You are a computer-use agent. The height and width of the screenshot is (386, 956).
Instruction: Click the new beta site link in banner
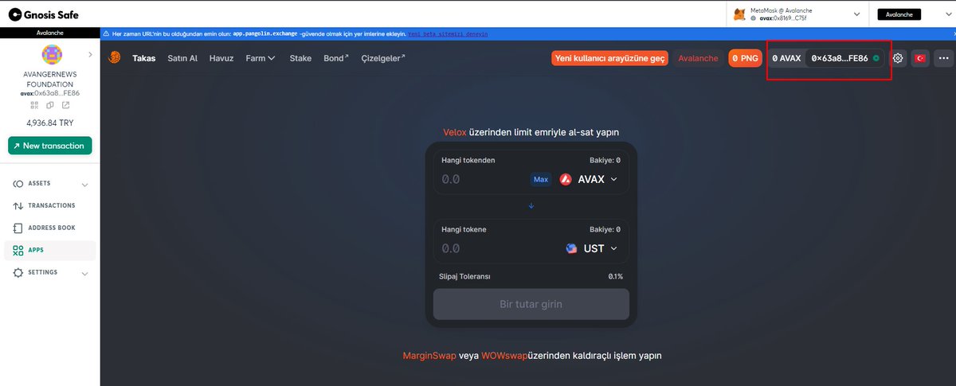point(449,34)
